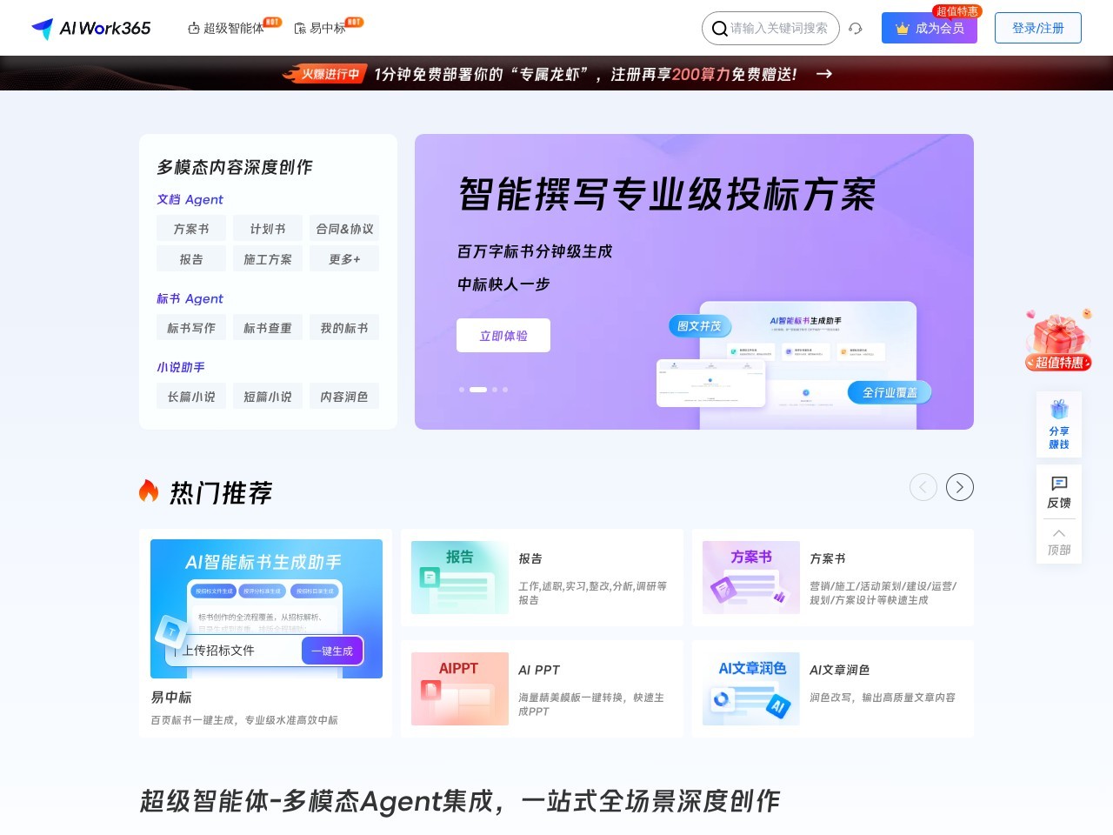The height and width of the screenshot is (835, 1113).
Task: Go to next recommendations page arrow
Action: point(960,487)
